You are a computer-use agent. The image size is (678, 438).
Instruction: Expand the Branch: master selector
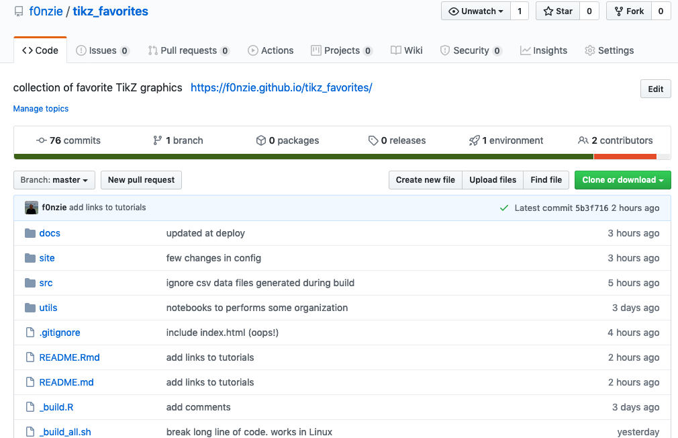[54, 180]
